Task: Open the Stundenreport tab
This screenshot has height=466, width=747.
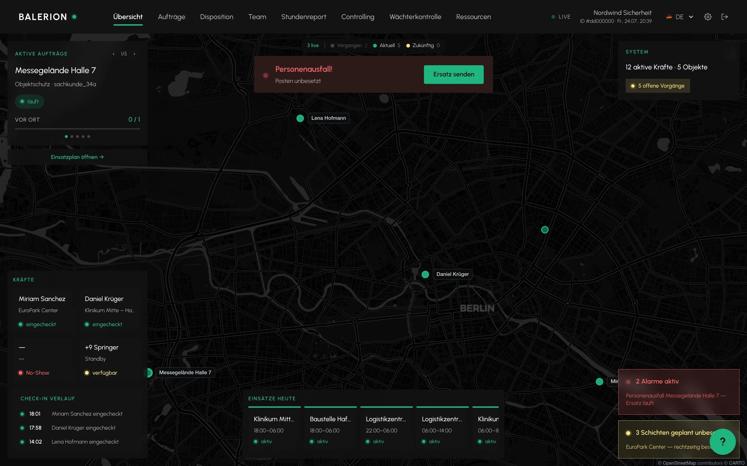Action: click(x=304, y=17)
